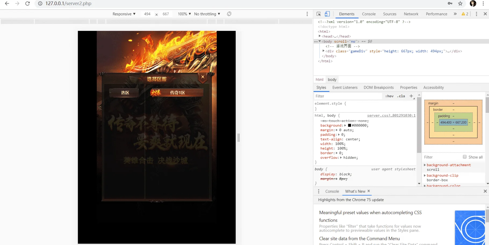Add a new style rule
Screen dimensions: 489x245
[x=411, y=96]
